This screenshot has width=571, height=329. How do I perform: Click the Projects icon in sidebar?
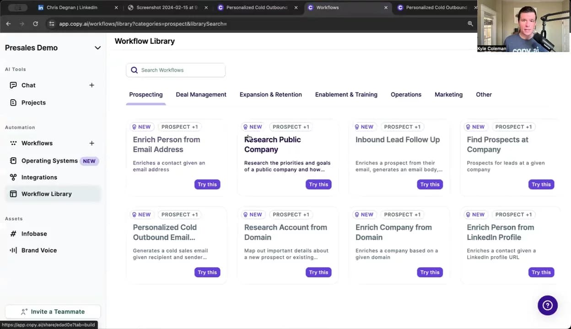13,103
